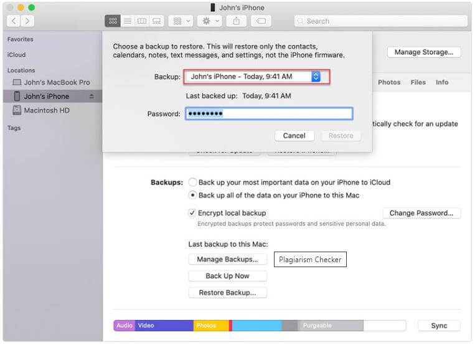475x345 pixels.
Task: Click Restore Backup button
Action: click(x=227, y=293)
